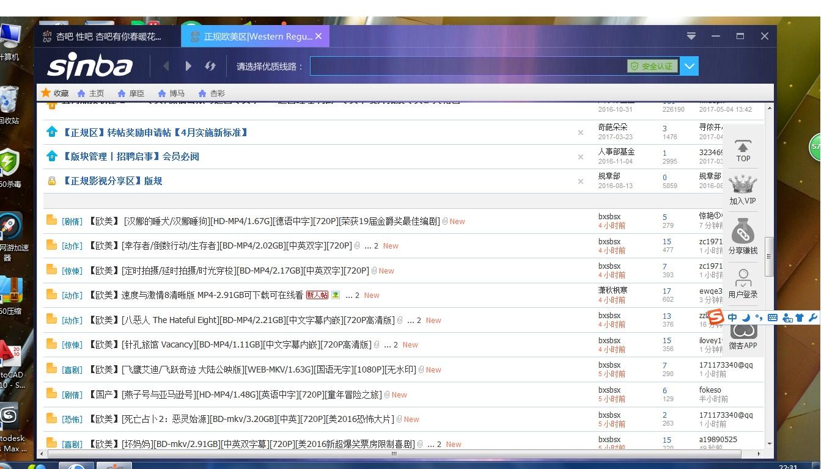Open the 博马 bookmark
This screenshot has width=835, height=469.
pyautogui.click(x=171, y=93)
